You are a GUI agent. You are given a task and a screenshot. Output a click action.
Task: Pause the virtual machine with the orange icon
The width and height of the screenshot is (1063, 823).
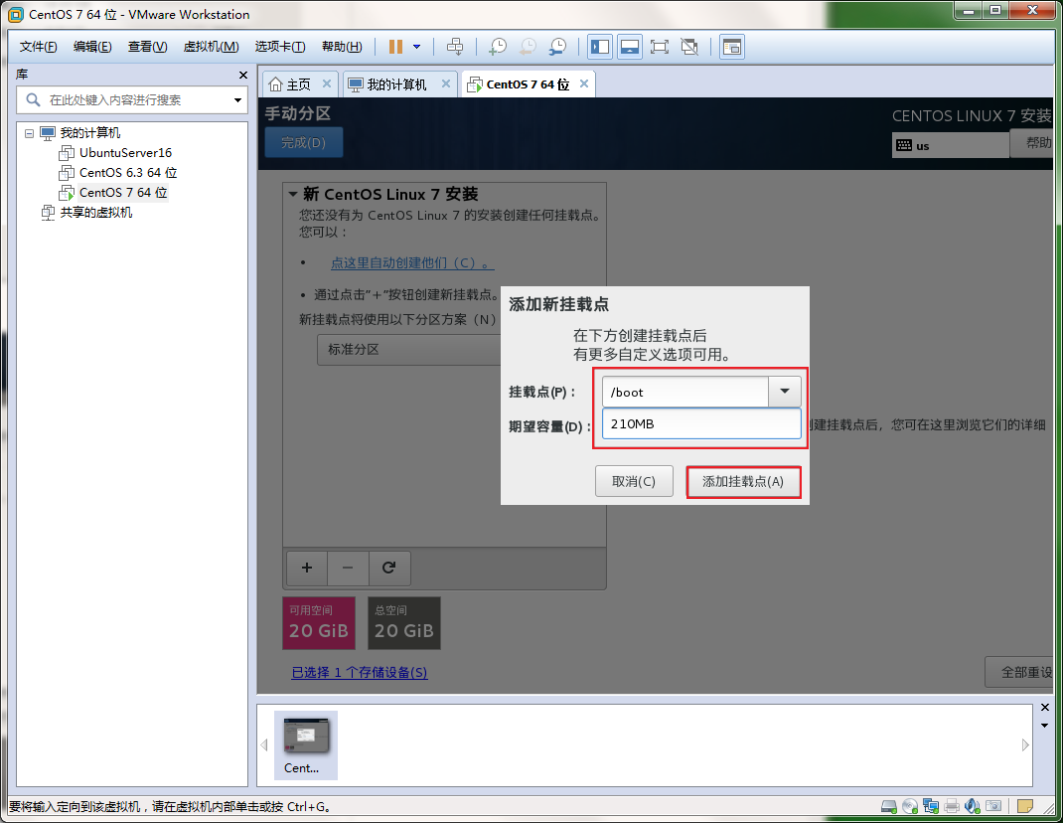396,47
